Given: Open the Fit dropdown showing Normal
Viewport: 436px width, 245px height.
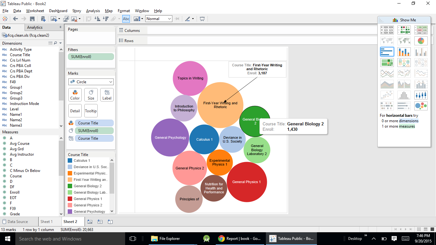Looking at the screenshot, I should click(159, 19).
